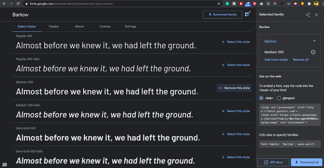Click the share icon in Selected family panel
Image resolution: width=324 pixels, height=168 pixels.
click(x=308, y=15)
